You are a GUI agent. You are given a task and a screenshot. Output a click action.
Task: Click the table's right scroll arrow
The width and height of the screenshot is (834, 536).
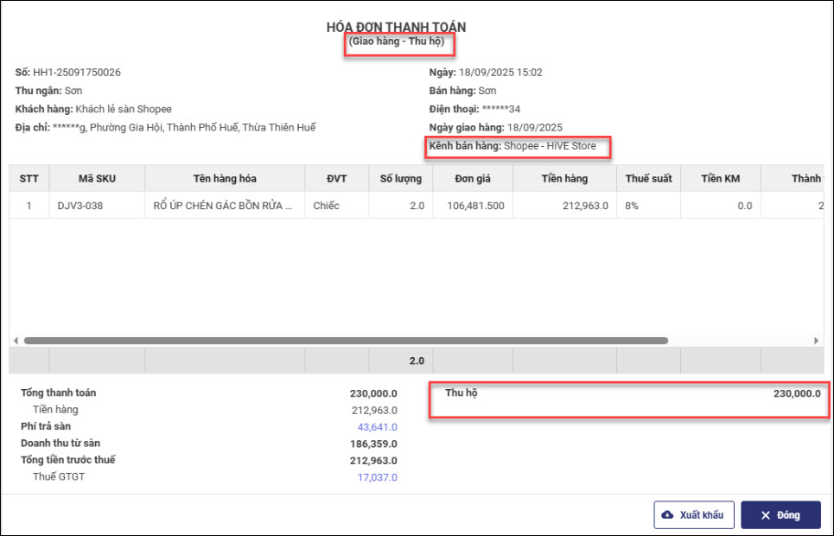coord(817,341)
